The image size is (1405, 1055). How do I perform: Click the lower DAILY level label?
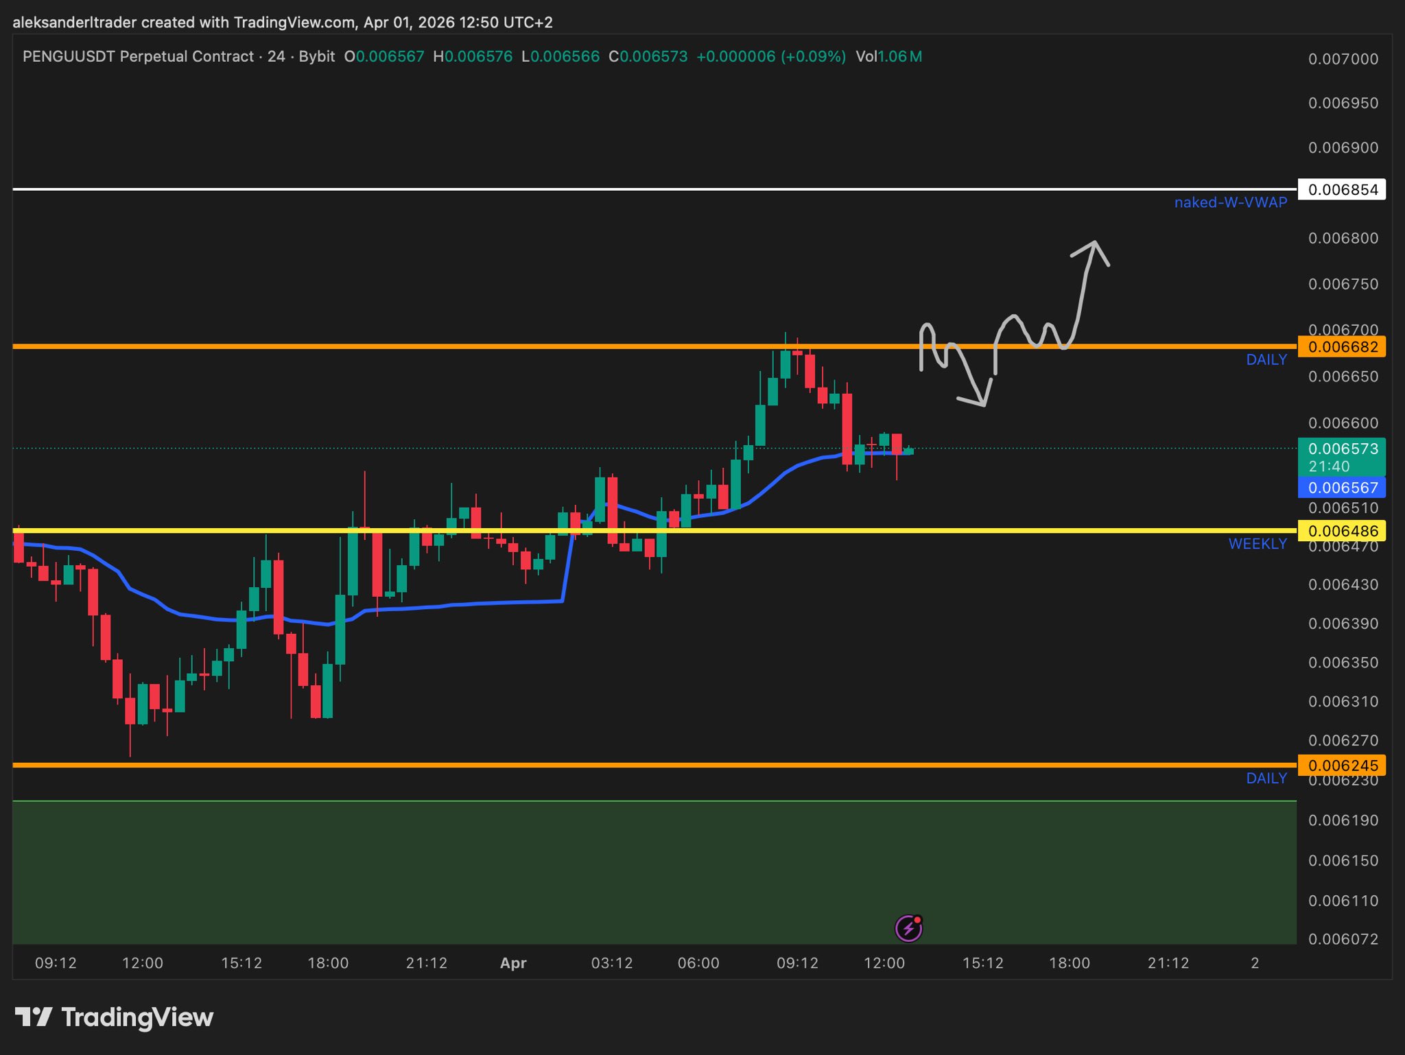(x=1266, y=778)
